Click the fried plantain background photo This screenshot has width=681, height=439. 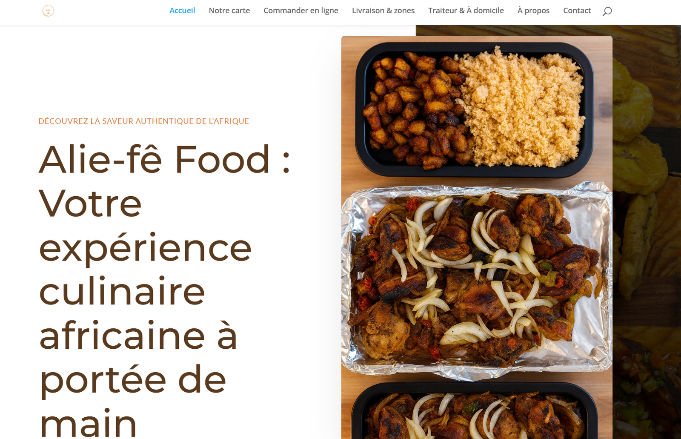tap(647, 232)
